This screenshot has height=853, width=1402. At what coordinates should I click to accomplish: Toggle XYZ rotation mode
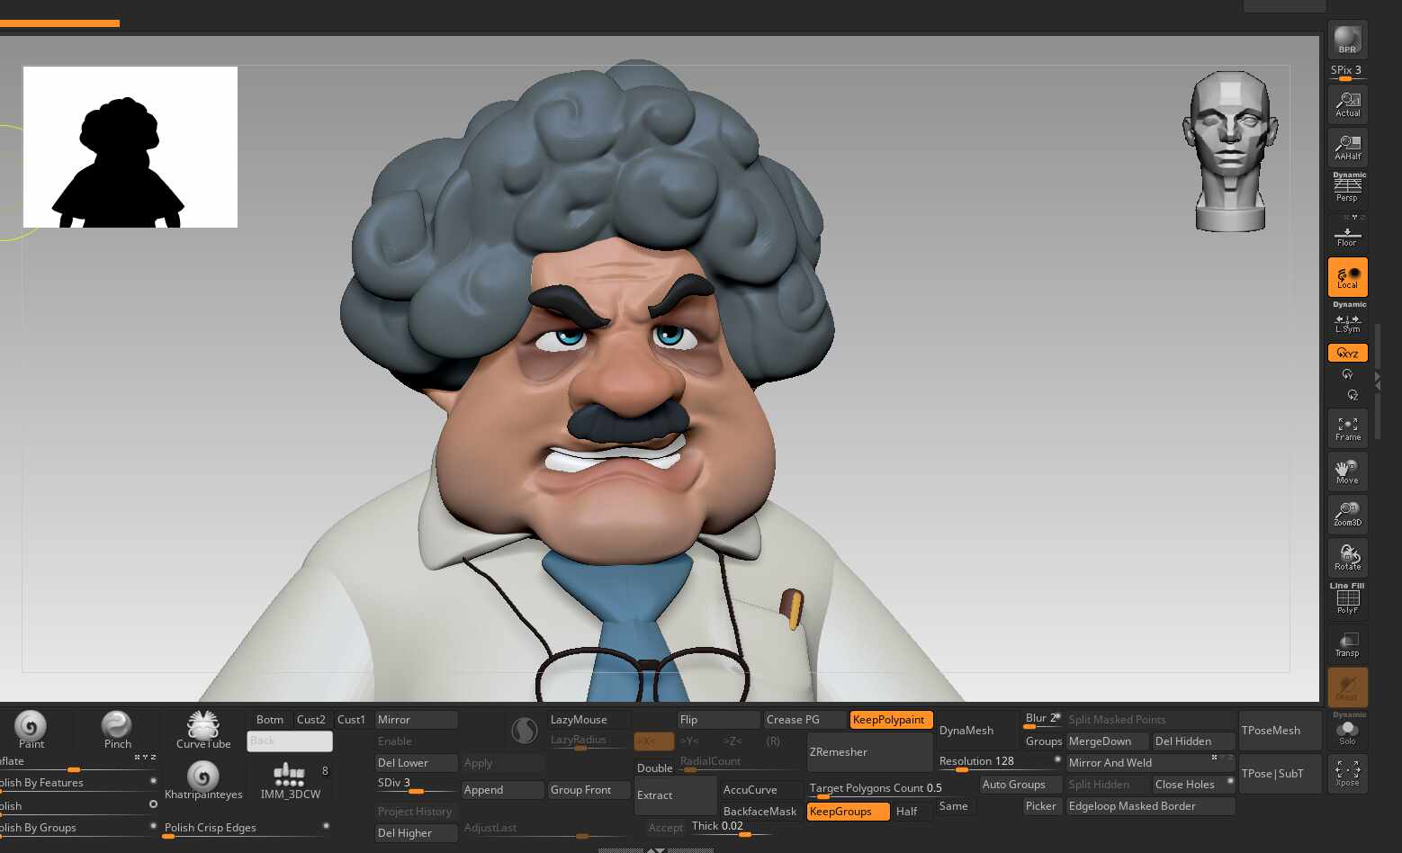1347,353
